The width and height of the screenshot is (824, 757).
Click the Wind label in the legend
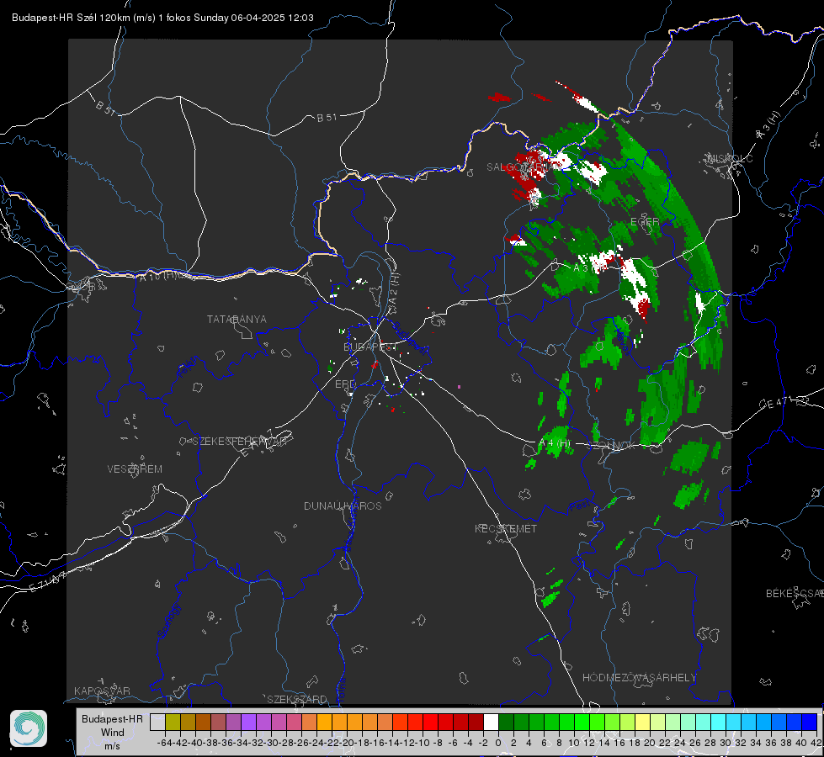[x=113, y=732]
